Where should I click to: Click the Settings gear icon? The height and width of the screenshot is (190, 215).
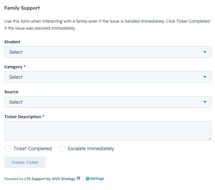[x=88, y=179]
